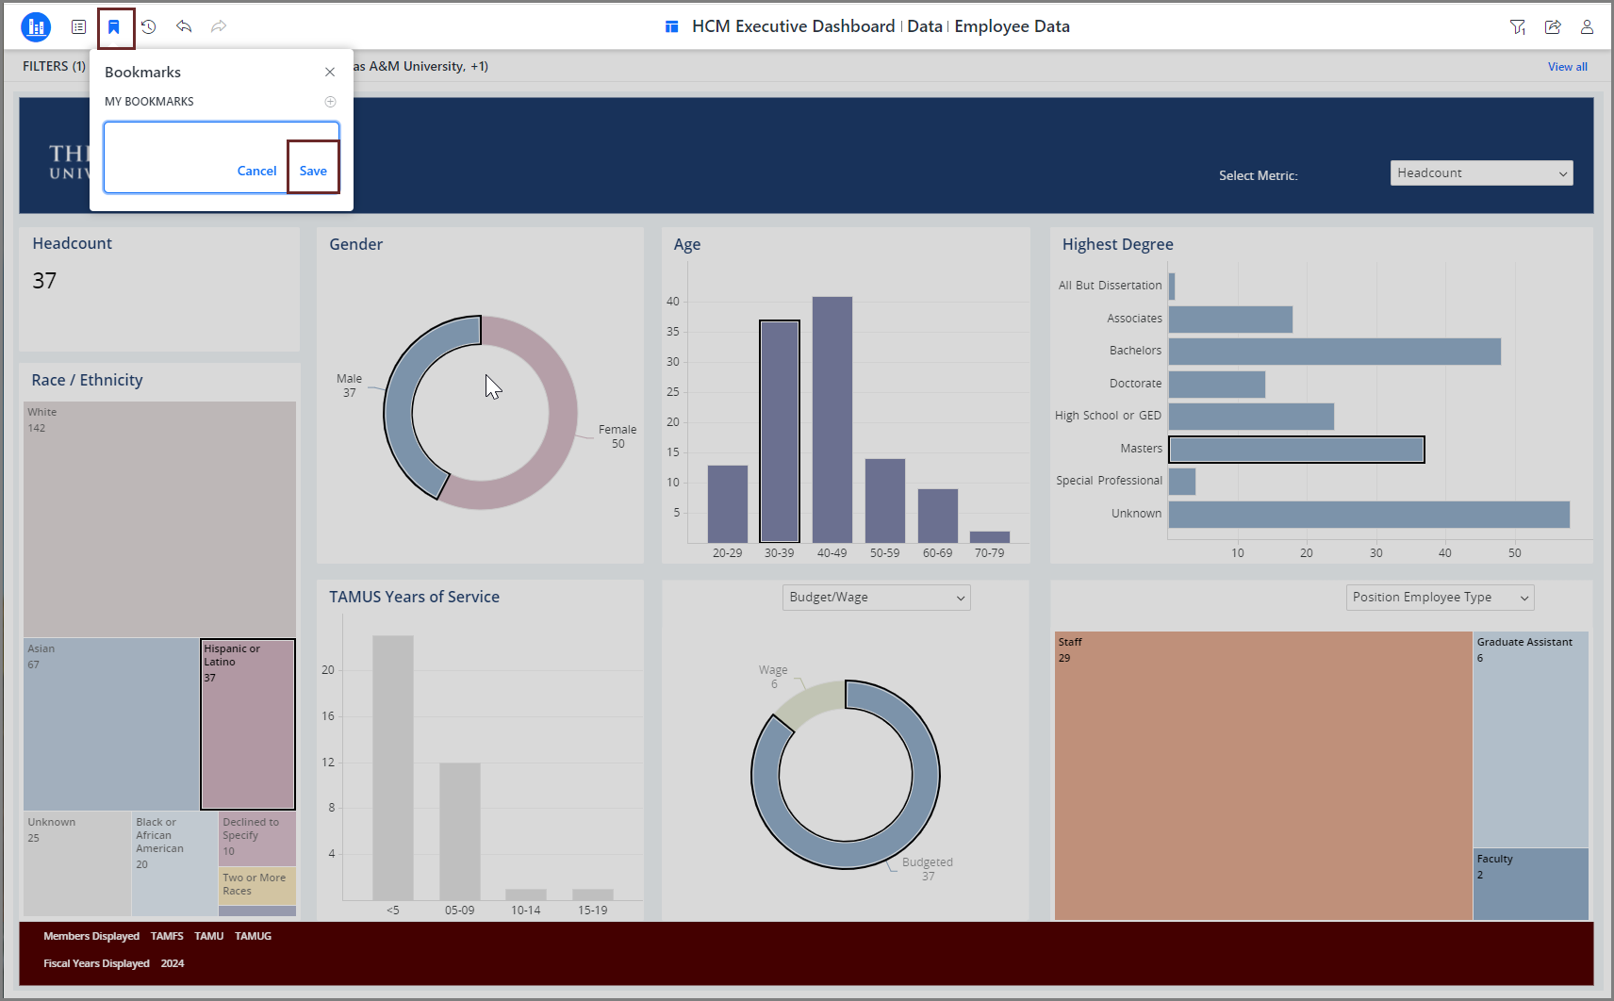The width and height of the screenshot is (1614, 1001).
Task: Cancel the bookmark creation
Action: click(256, 171)
